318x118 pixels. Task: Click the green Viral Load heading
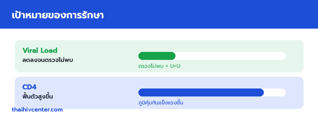pyautogui.click(x=40, y=50)
